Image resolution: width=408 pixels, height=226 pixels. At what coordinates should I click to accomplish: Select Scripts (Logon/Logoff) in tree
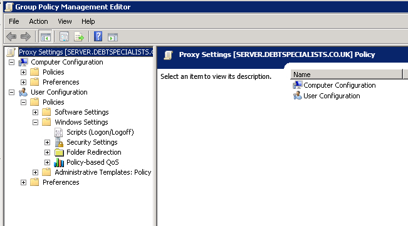coord(100,132)
